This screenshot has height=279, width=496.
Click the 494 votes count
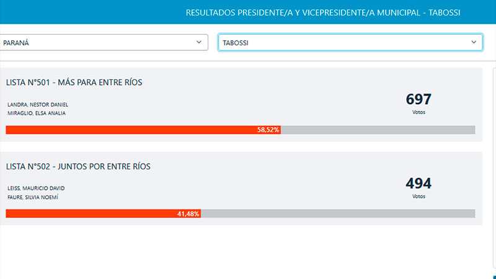(418, 184)
